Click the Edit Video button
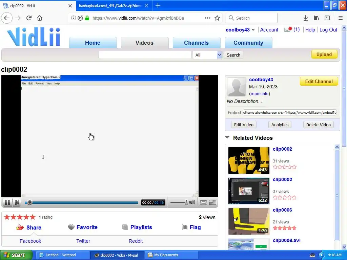The image size is (347, 260). point(244,125)
